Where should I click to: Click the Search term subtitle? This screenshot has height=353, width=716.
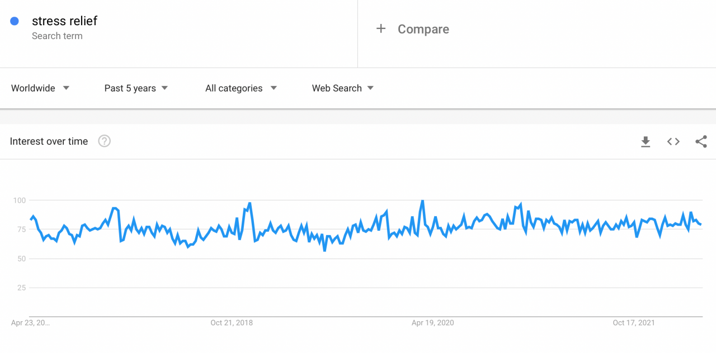[x=57, y=36]
